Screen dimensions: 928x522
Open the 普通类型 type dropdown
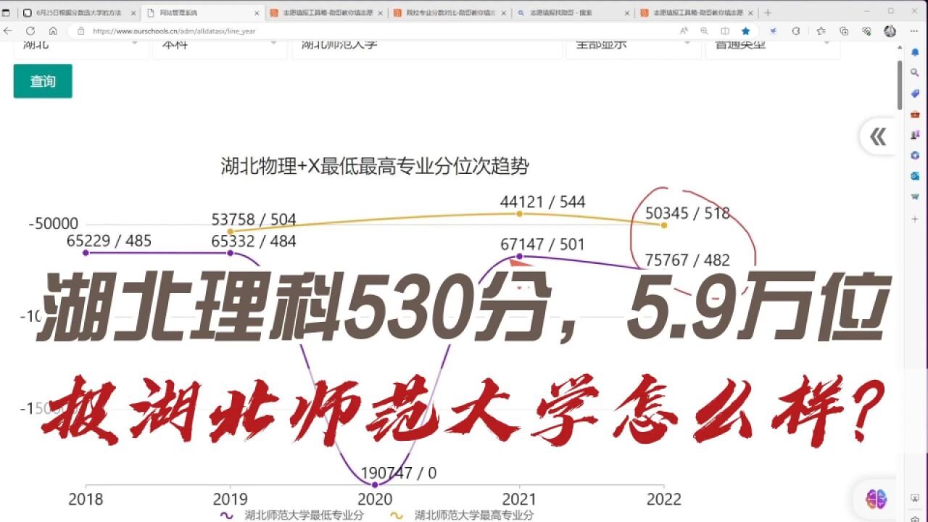click(773, 46)
